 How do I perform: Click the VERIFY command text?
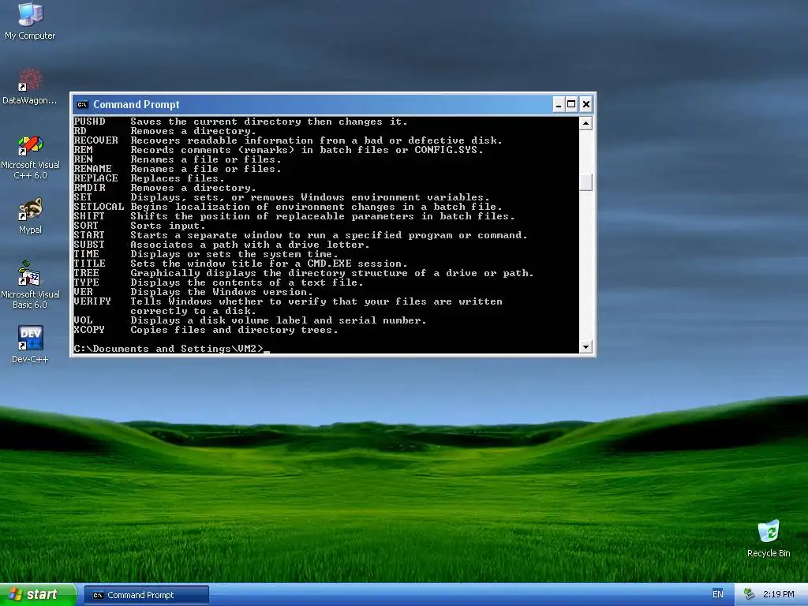click(x=92, y=301)
